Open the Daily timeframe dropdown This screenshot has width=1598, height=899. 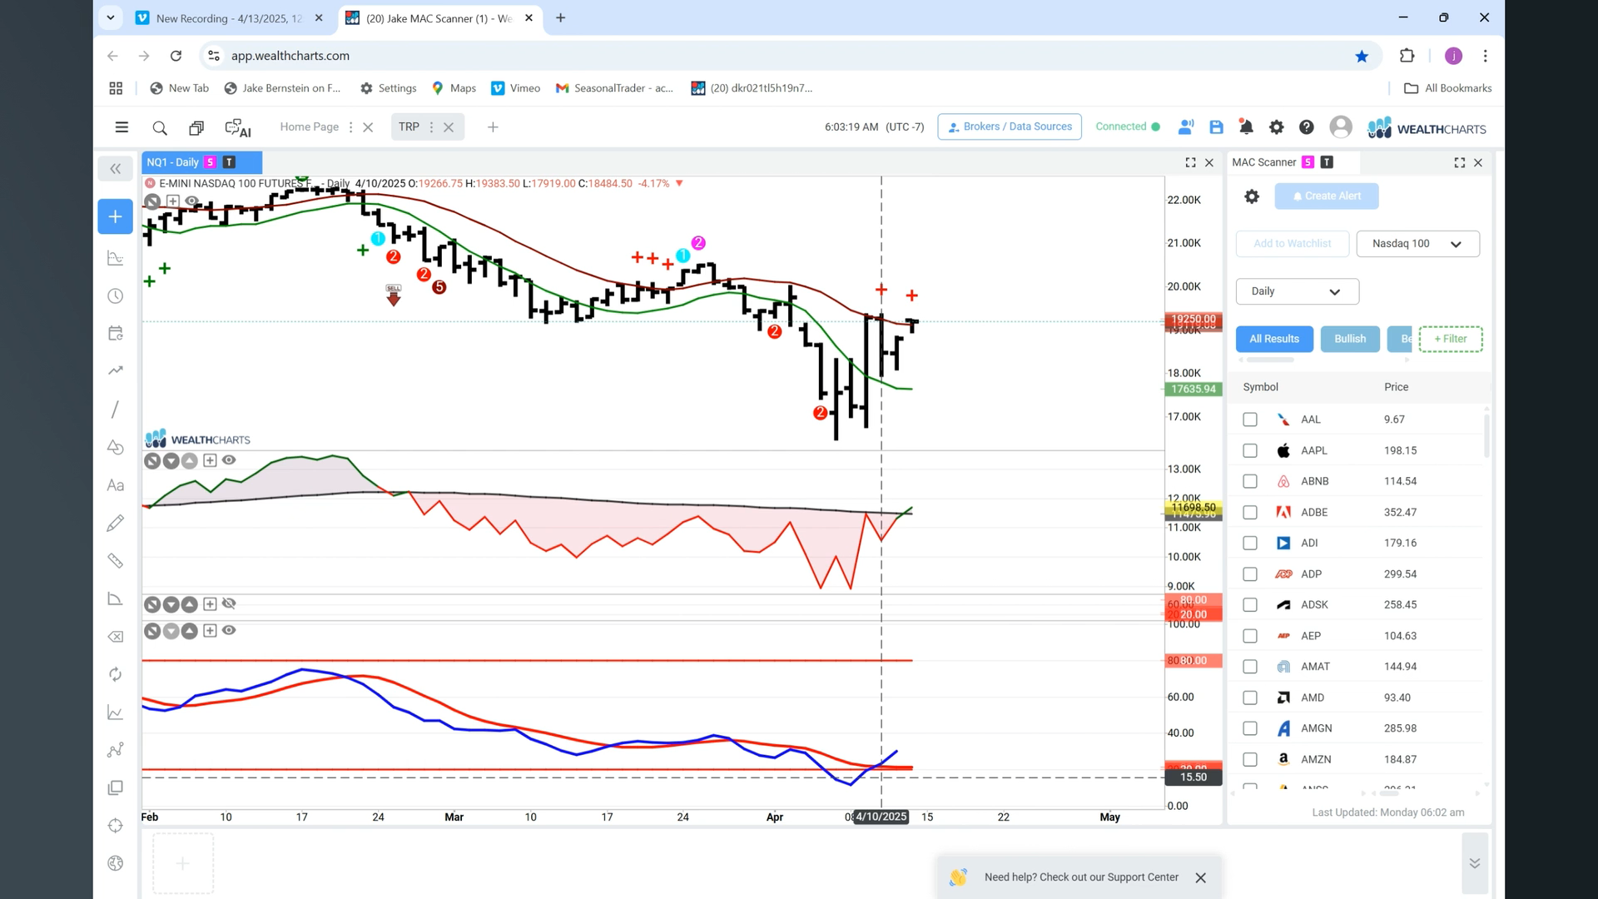click(1297, 291)
